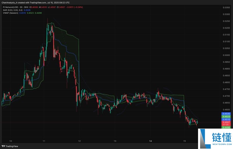Viewport: 233px width, 149px height.
Task: Click date label 11 on the time axis
Action: click(x=43, y=141)
